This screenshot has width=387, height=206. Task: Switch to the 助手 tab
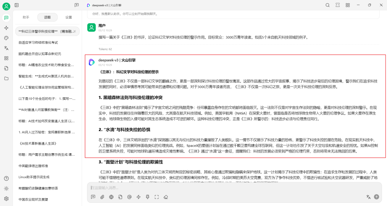pos(26,17)
